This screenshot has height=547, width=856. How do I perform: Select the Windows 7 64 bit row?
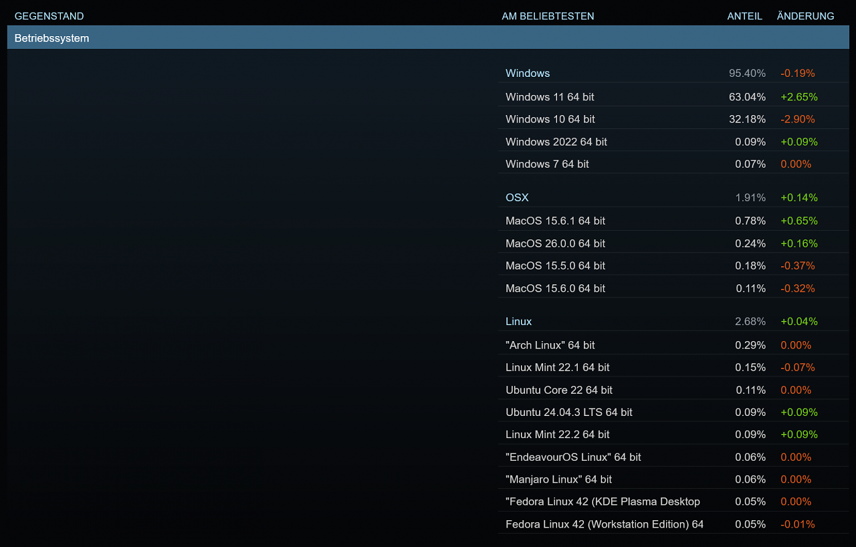pyautogui.click(x=673, y=164)
